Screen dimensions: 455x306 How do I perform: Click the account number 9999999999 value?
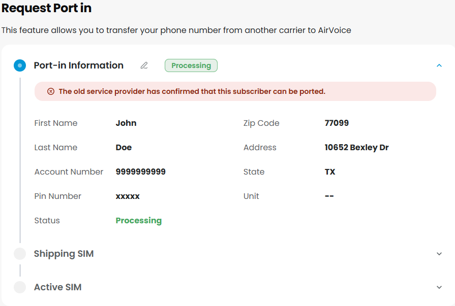pos(141,172)
